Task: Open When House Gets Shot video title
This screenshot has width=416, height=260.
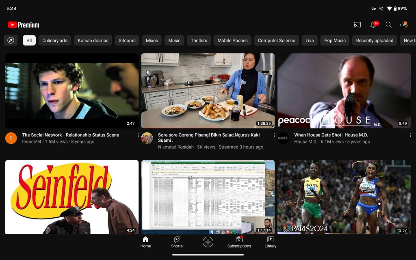Action: [331, 135]
